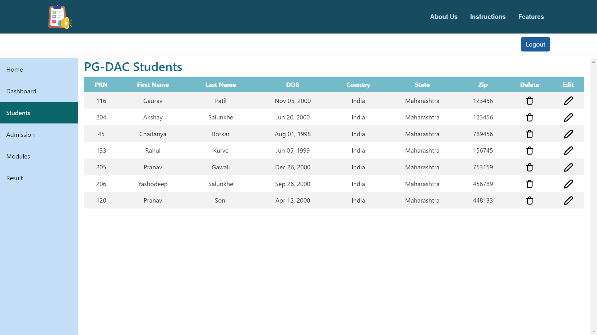Select first name cell Yashodeep
This screenshot has height=335, width=597.
[153, 184]
